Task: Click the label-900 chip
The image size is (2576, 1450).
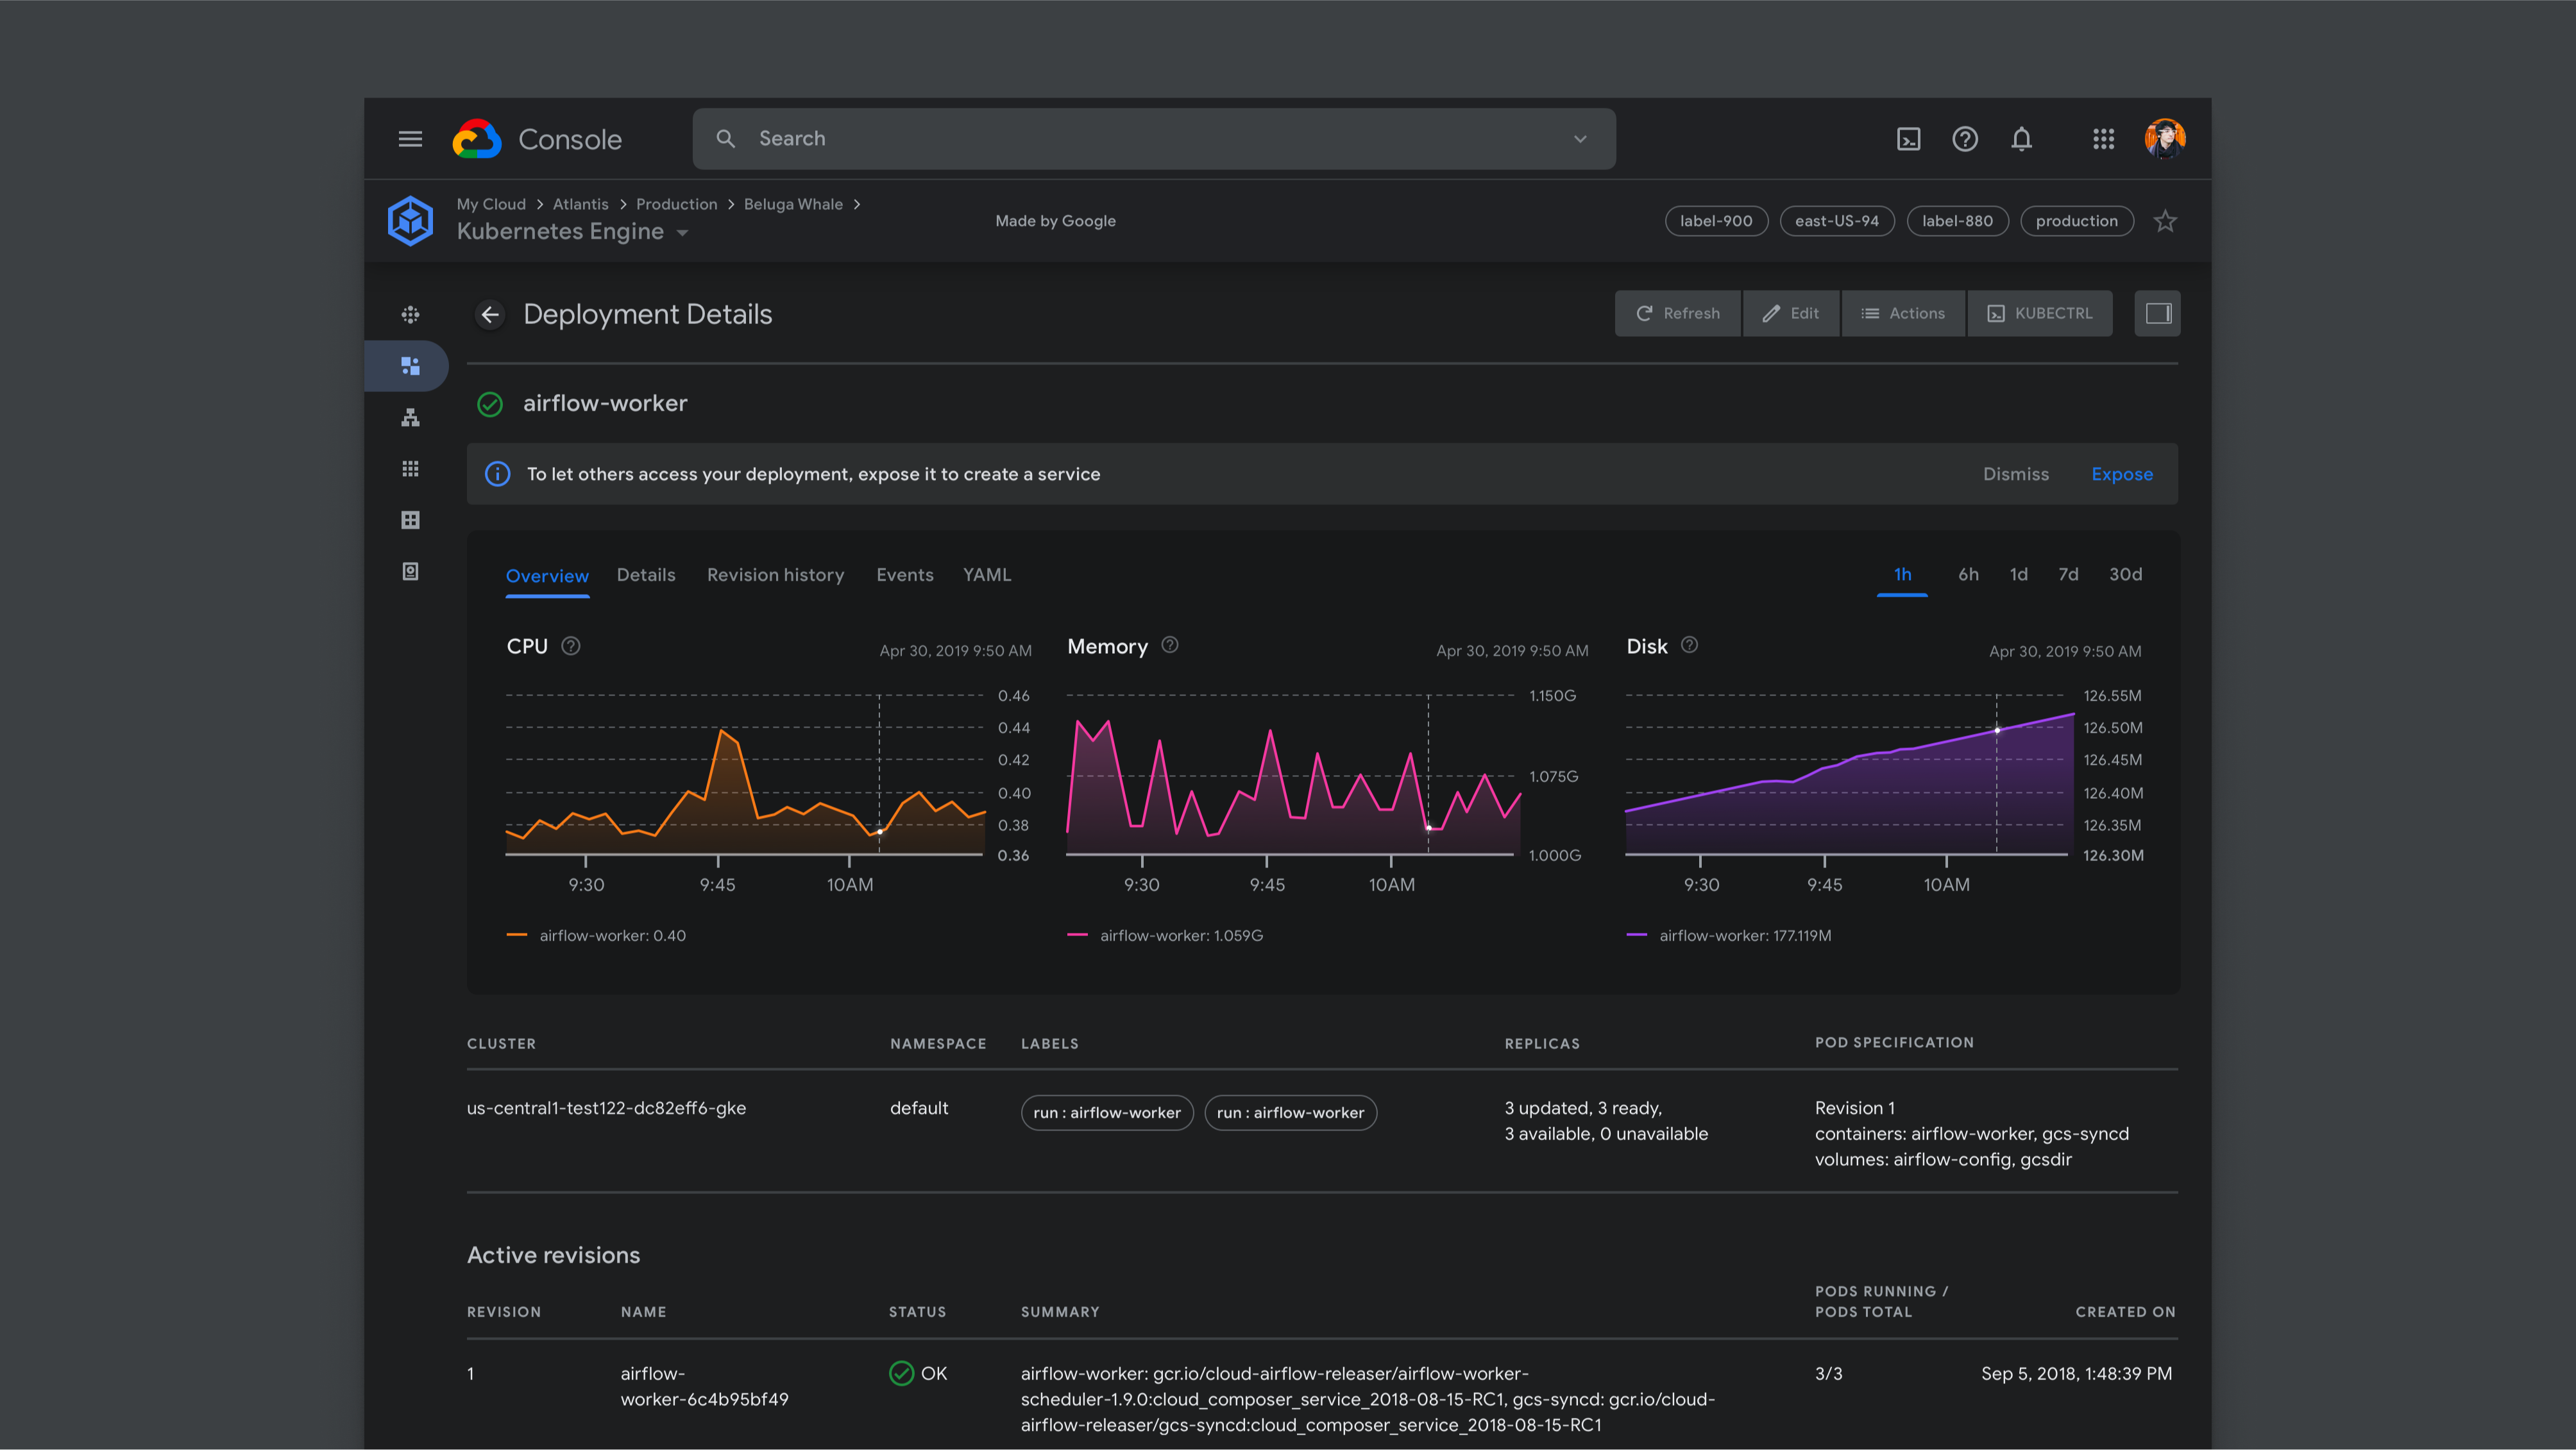Action: (x=1716, y=221)
